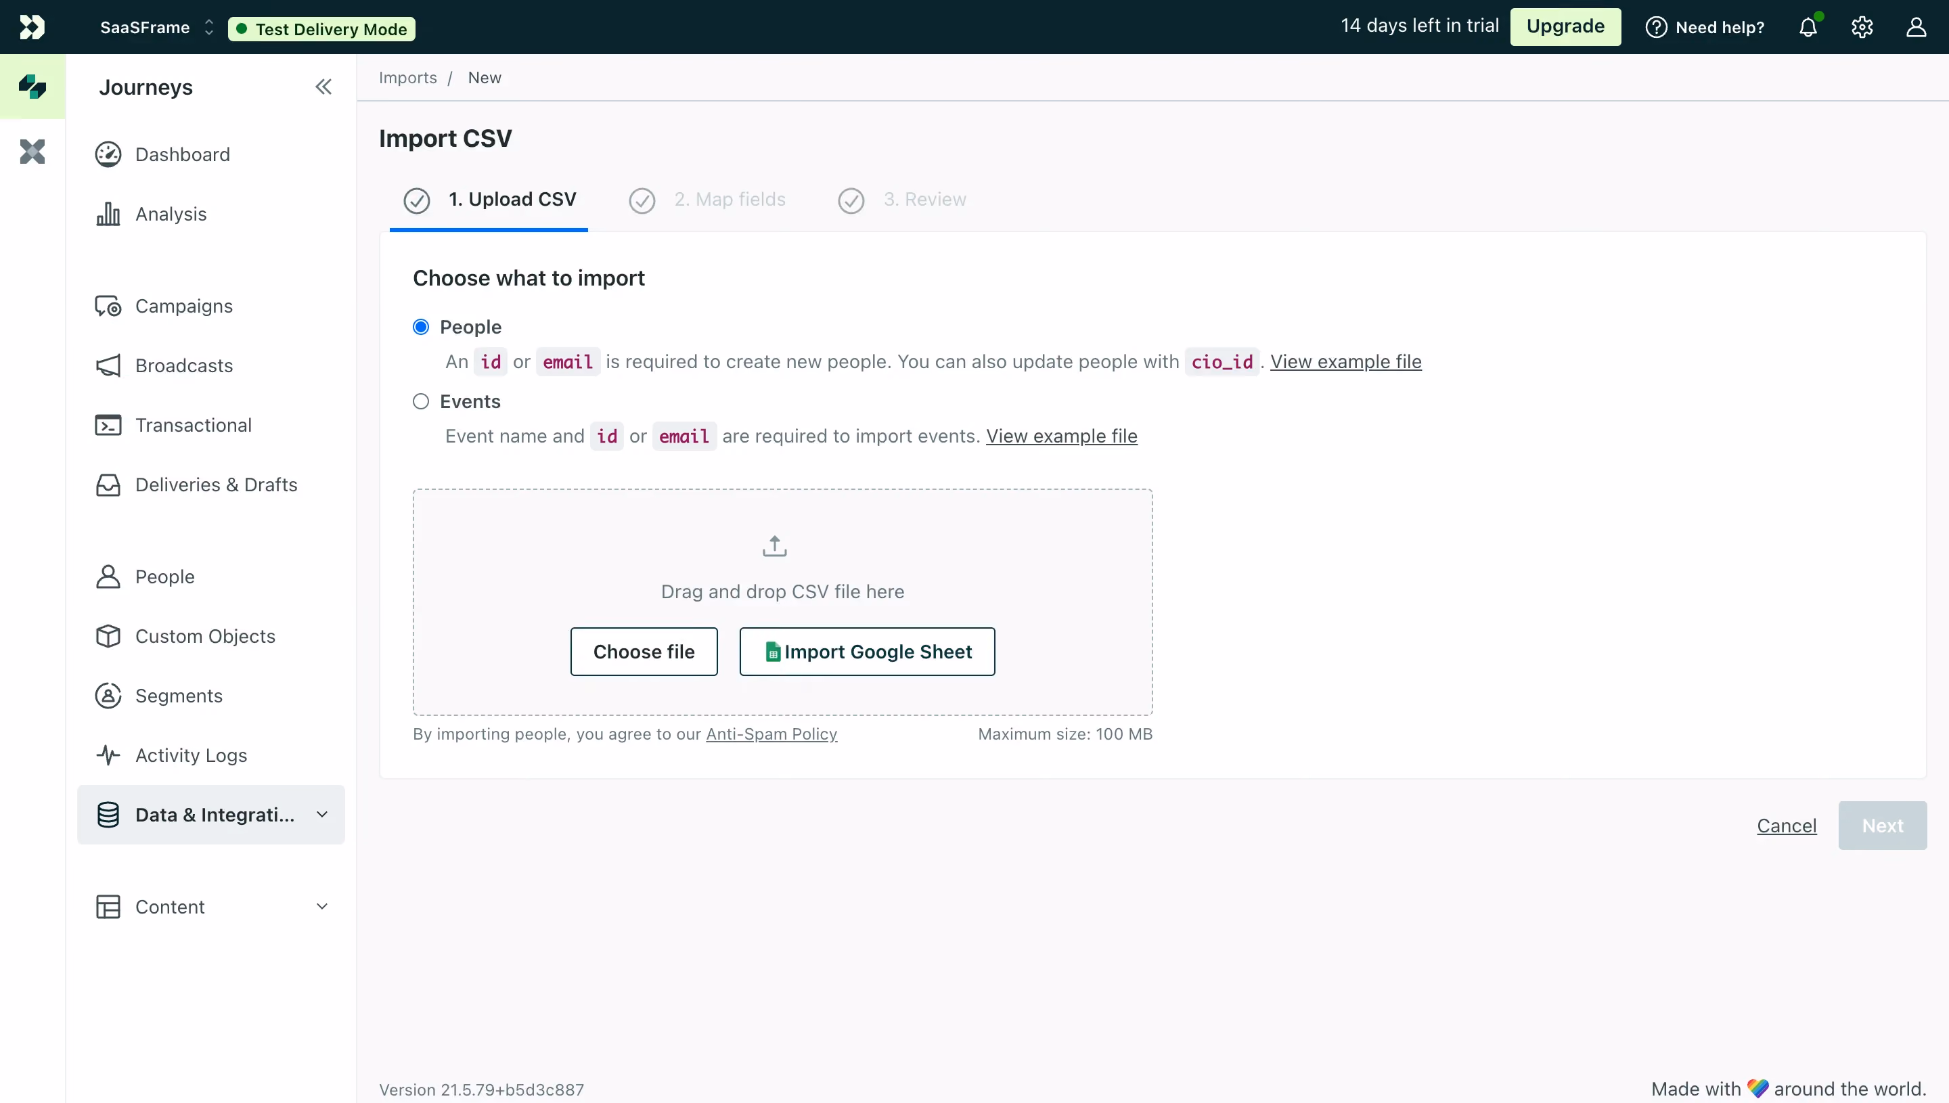Open the People person icon in sidebar
This screenshot has height=1103, width=1949.
click(x=108, y=577)
